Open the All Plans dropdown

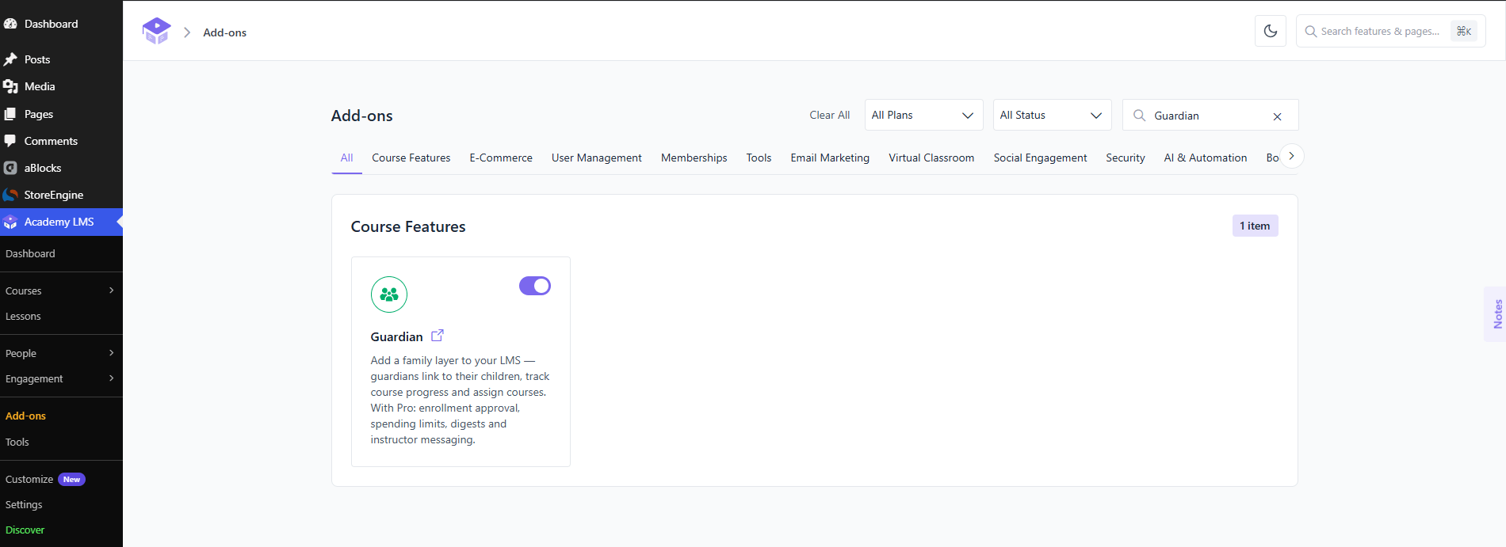point(923,115)
